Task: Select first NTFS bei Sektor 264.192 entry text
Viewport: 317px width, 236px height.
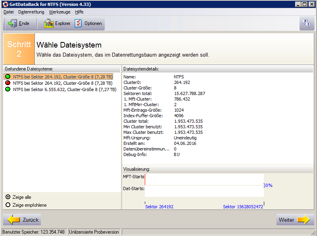Action: click(63, 77)
